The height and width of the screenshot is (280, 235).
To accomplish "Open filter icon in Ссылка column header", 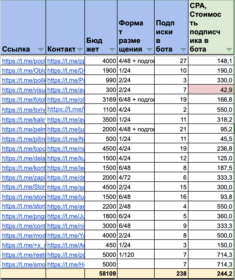I will click(41, 50).
